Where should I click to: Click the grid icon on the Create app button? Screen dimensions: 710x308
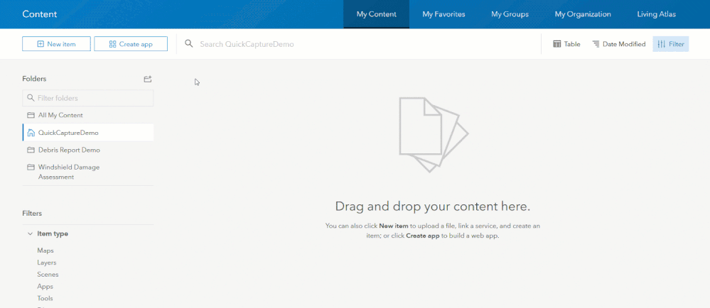113,44
